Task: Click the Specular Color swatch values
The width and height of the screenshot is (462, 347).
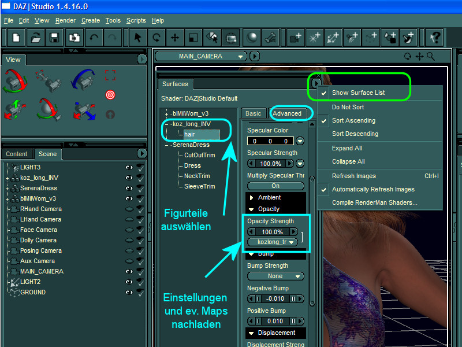Action: pyautogui.click(x=270, y=141)
